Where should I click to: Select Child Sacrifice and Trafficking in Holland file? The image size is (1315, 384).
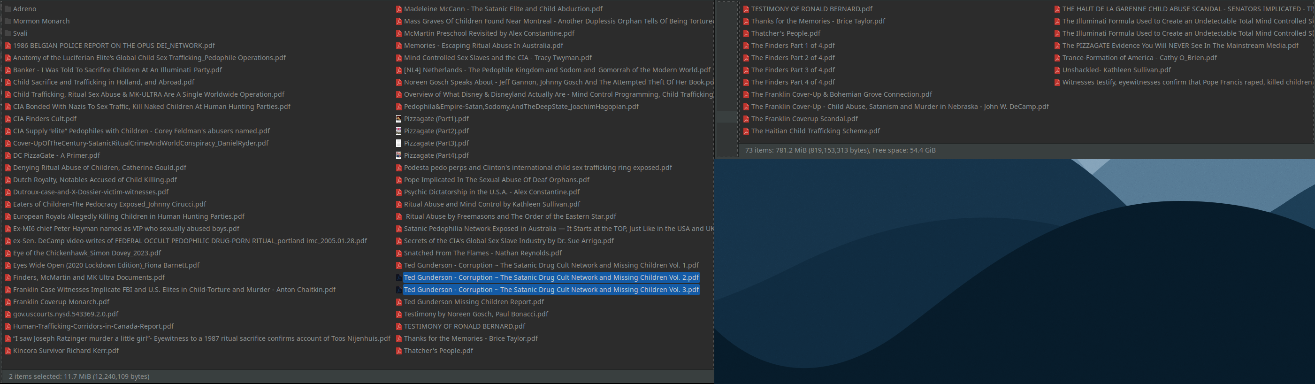click(x=104, y=82)
